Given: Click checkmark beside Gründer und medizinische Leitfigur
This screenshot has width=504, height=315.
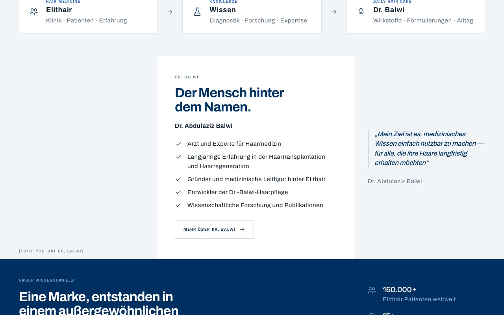Looking at the screenshot, I should point(178,180).
